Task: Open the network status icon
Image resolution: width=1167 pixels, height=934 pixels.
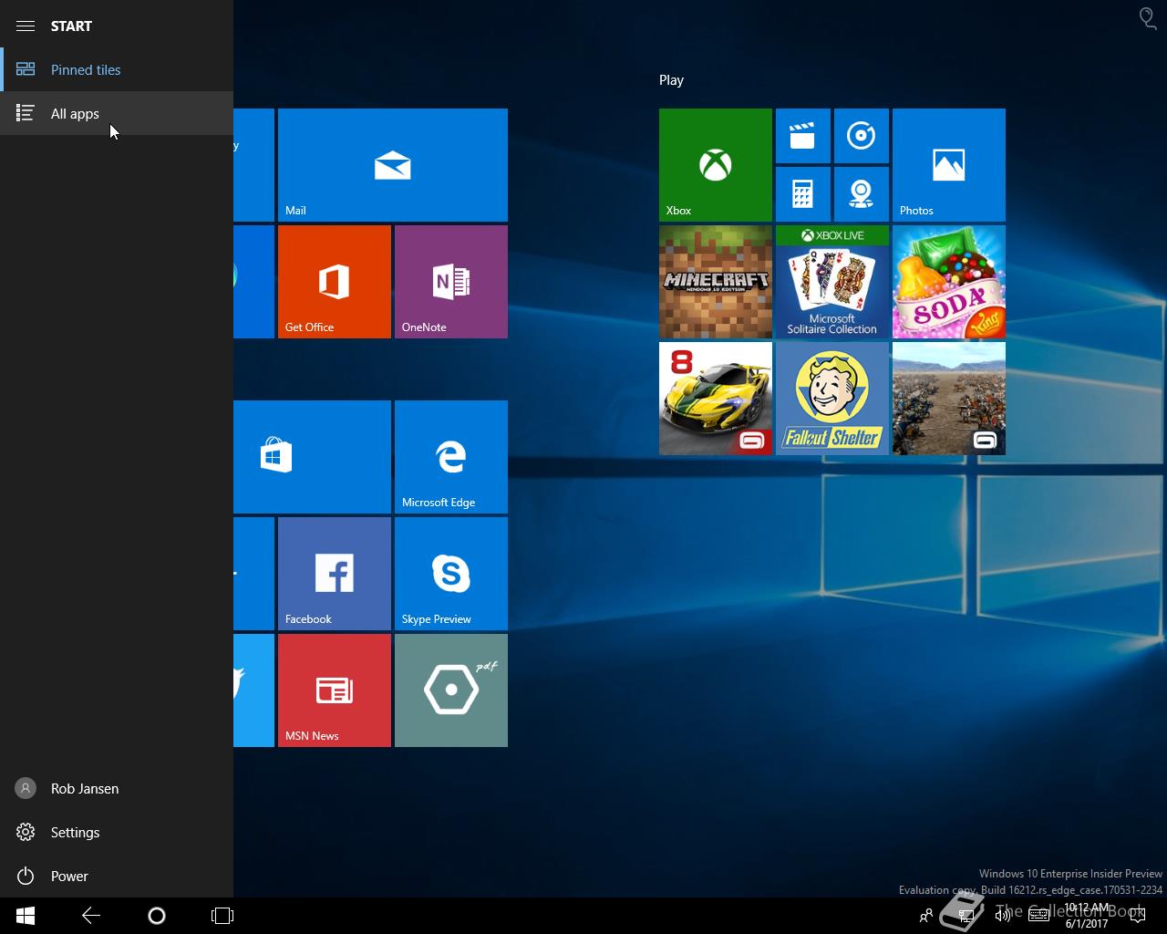Action: pos(966,916)
